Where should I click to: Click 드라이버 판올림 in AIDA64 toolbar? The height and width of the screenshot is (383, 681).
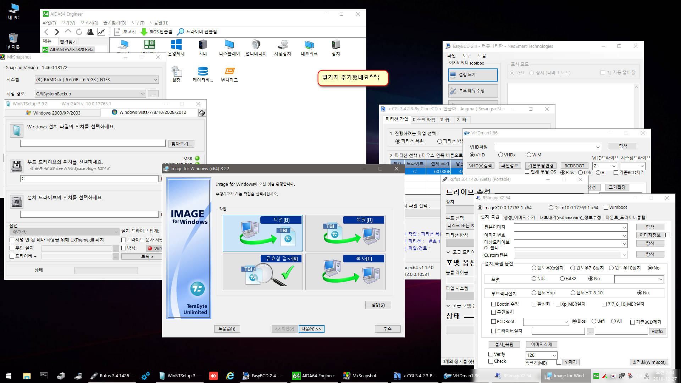tap(197, 32)
